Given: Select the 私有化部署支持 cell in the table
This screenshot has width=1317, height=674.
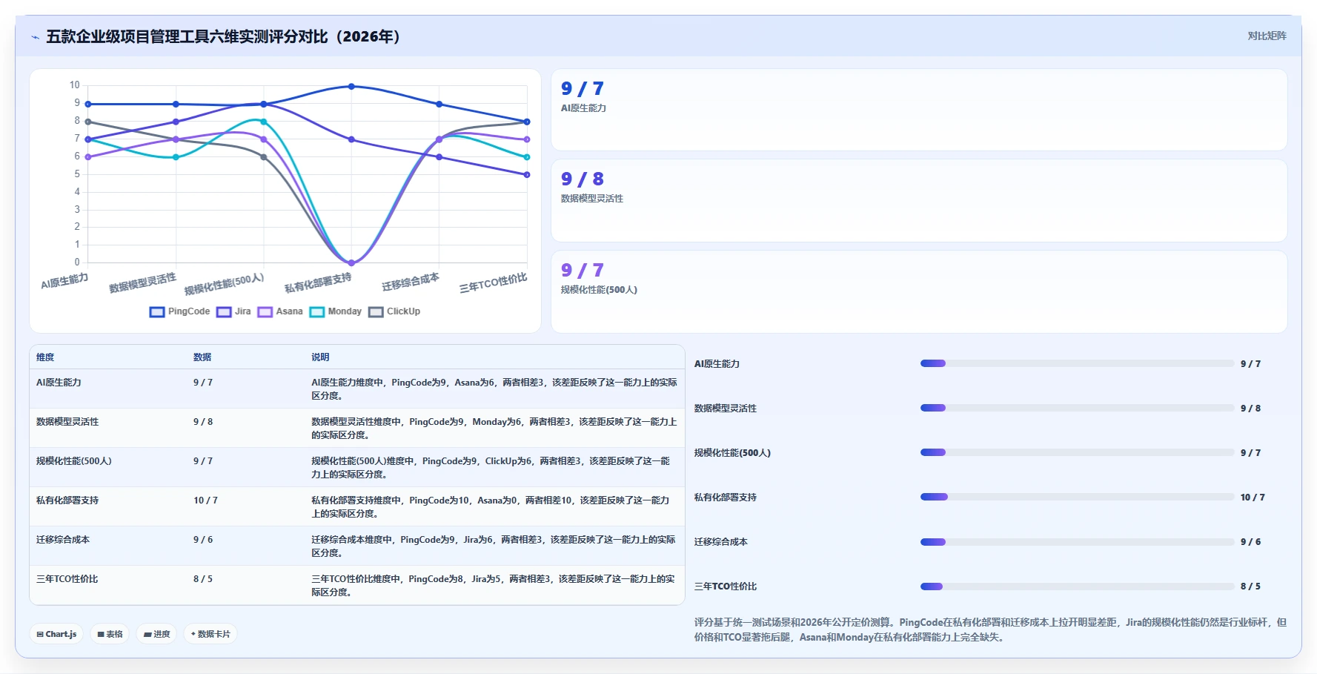Looking at the screenshot, I should coord(67,500).
